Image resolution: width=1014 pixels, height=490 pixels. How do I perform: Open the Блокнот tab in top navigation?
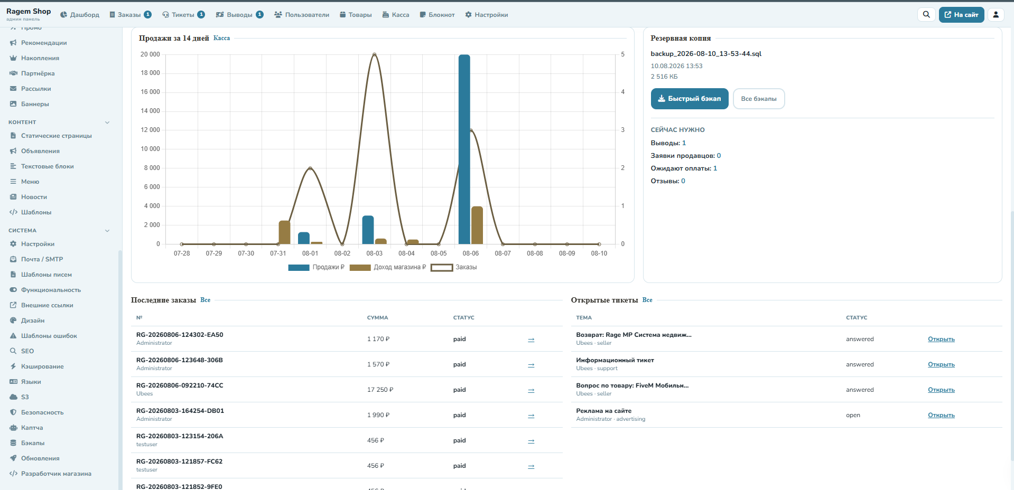[437, 15]
